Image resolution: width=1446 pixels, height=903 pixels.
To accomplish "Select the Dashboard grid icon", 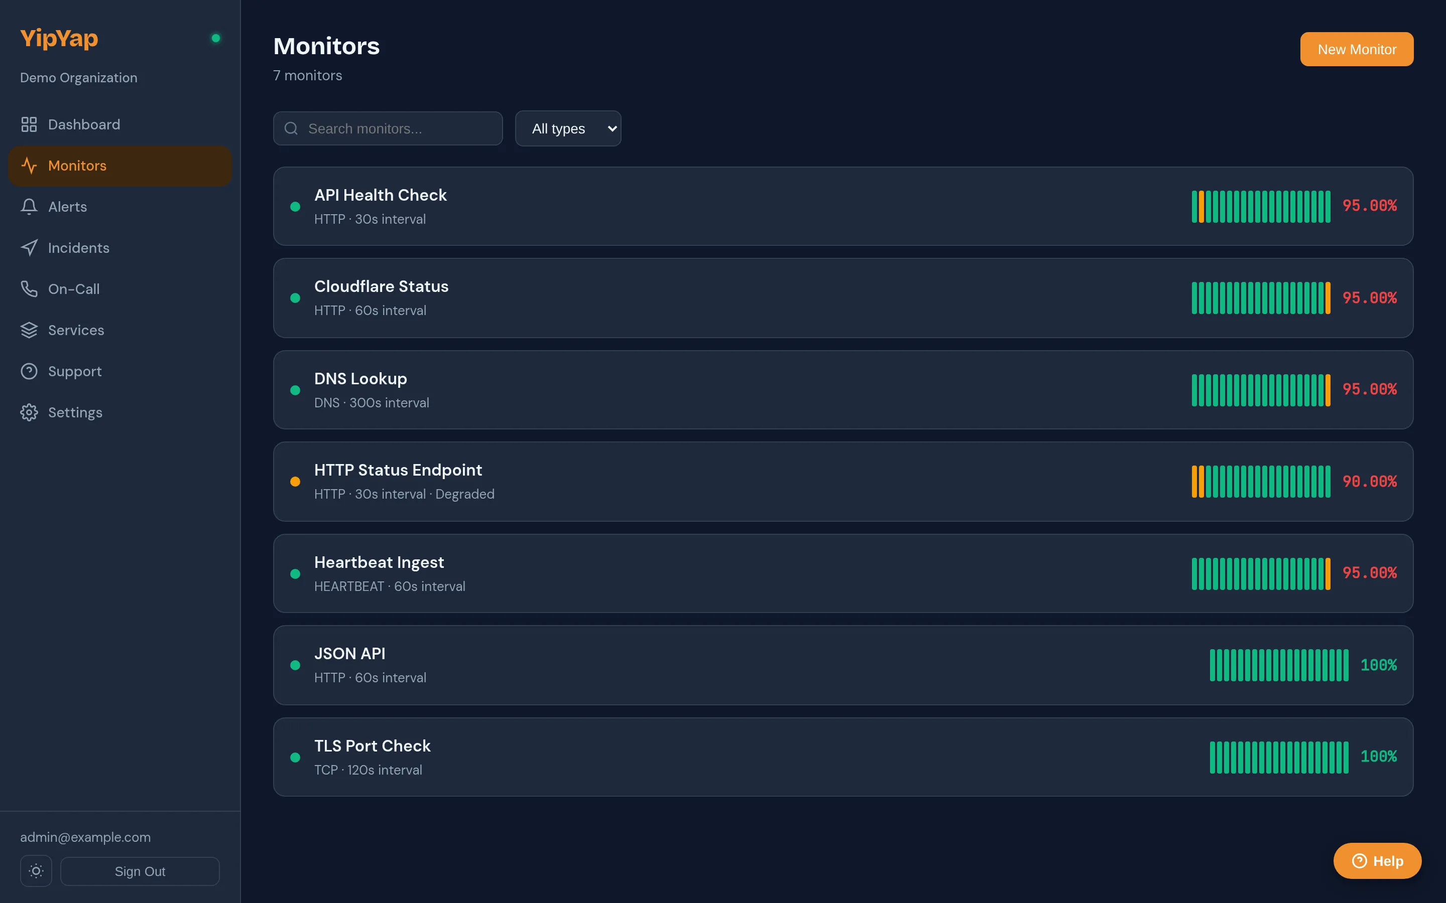I will click(29, 124).
